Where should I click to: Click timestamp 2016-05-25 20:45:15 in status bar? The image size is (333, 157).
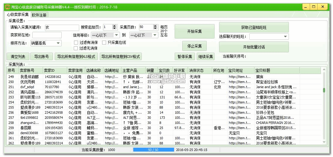click(192, 150)
